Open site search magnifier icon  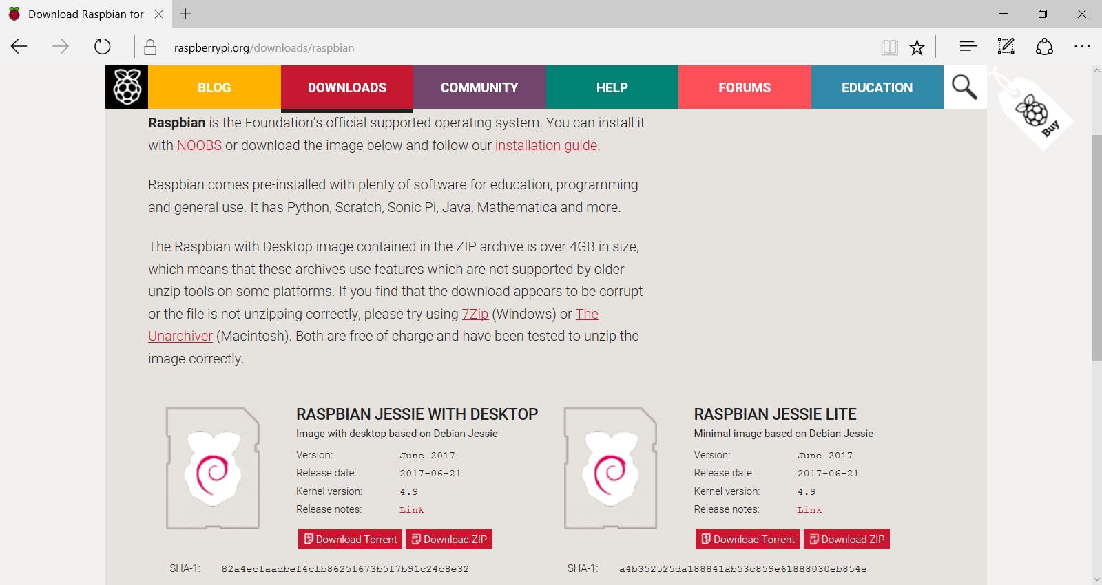[x=964, y=87]
